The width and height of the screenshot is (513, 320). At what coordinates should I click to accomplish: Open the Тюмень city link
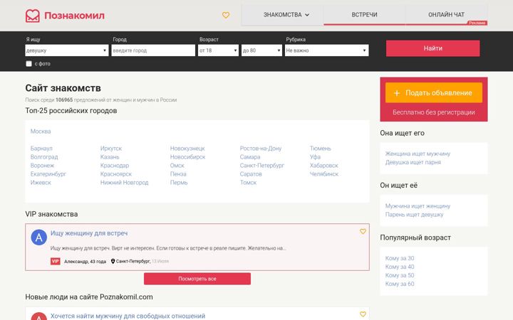tap(321, 148)
